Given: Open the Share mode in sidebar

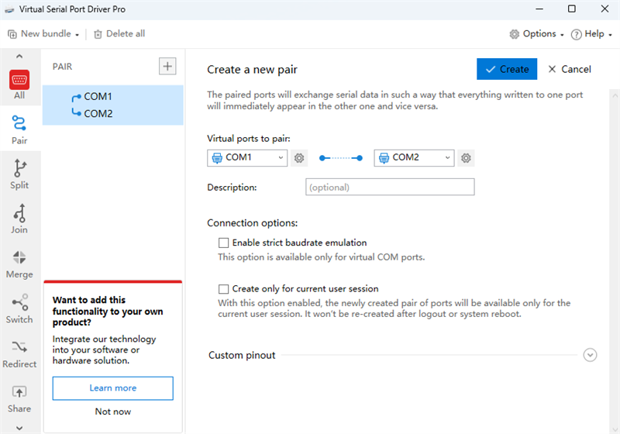Looking at the screenshot, I should click(19, 399).
